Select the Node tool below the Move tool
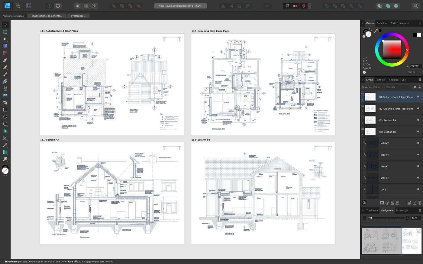This screenshot has width=423, height=264. click(5, 39)
